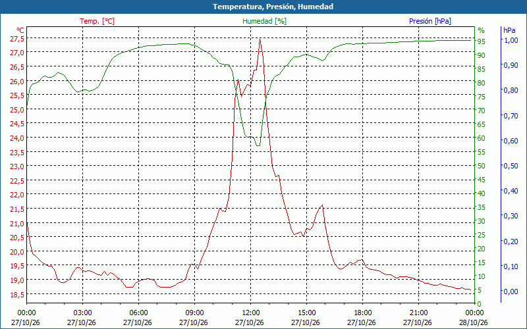
Task: Click the '35' humidity axis value
Action: tap(482, 207)
